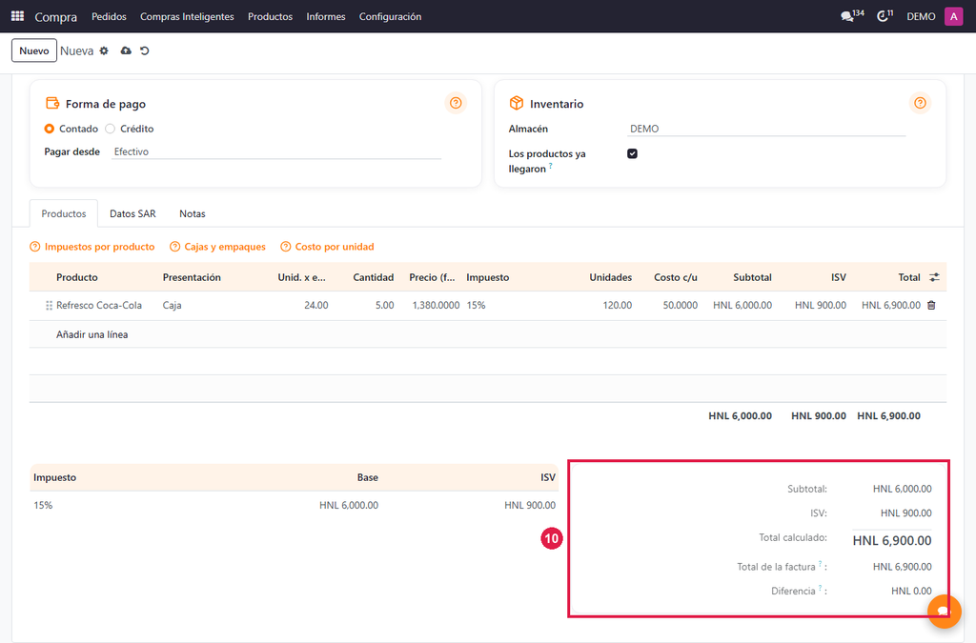Select the Productos tab

pos(64,214)
